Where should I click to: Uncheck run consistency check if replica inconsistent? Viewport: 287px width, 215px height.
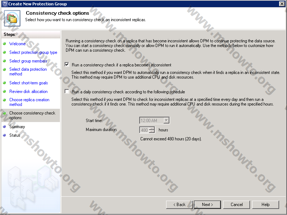[67, 65]
